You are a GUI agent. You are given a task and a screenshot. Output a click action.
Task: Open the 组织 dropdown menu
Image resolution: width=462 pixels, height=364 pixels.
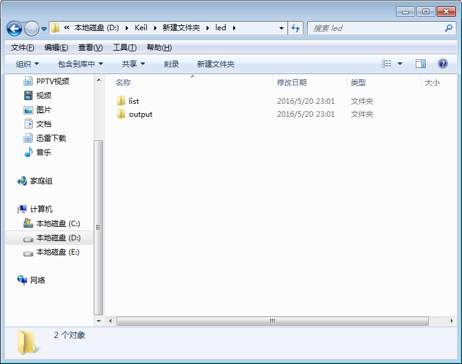(x=27, y=64)
